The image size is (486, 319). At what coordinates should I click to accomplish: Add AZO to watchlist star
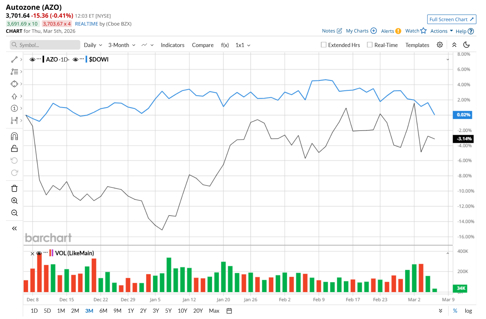(x=423, y=31)
